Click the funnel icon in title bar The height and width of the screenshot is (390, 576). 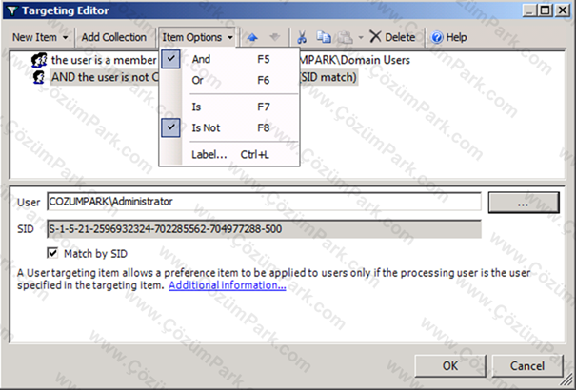coord(12,10)
